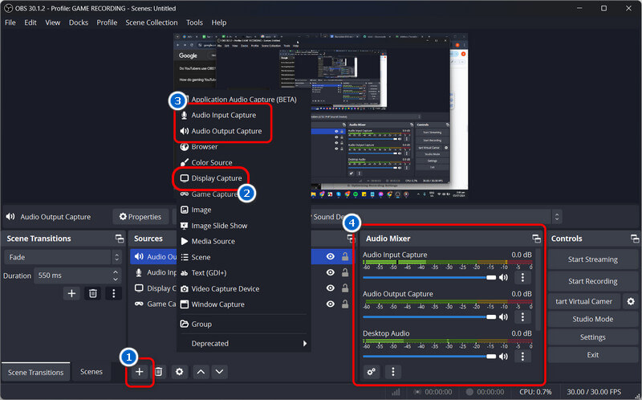Switch to the Scenes tab
Viewport: 642px width, 400px height.
[91, 372]
